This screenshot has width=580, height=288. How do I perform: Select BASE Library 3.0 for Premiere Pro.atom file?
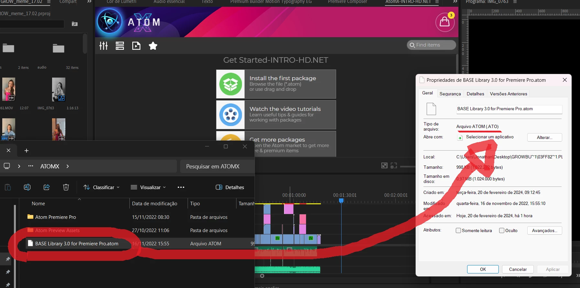(77, 243)
